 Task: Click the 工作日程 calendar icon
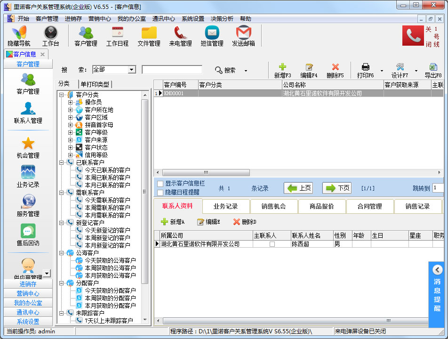tap(117, 33)
